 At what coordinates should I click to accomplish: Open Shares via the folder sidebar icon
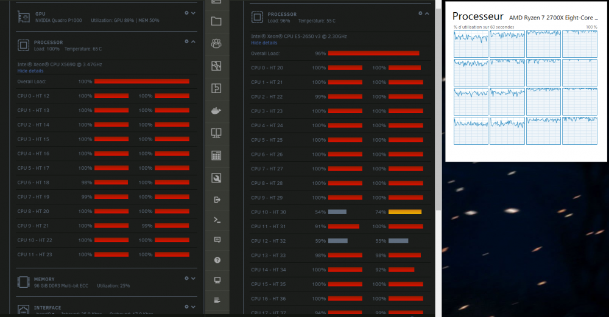(216, 21)
